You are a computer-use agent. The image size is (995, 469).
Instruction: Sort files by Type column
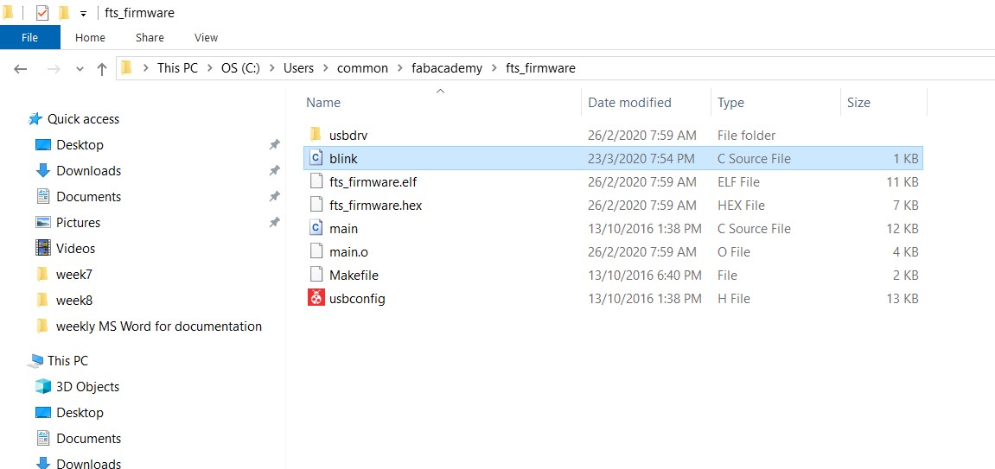point(731,103)
